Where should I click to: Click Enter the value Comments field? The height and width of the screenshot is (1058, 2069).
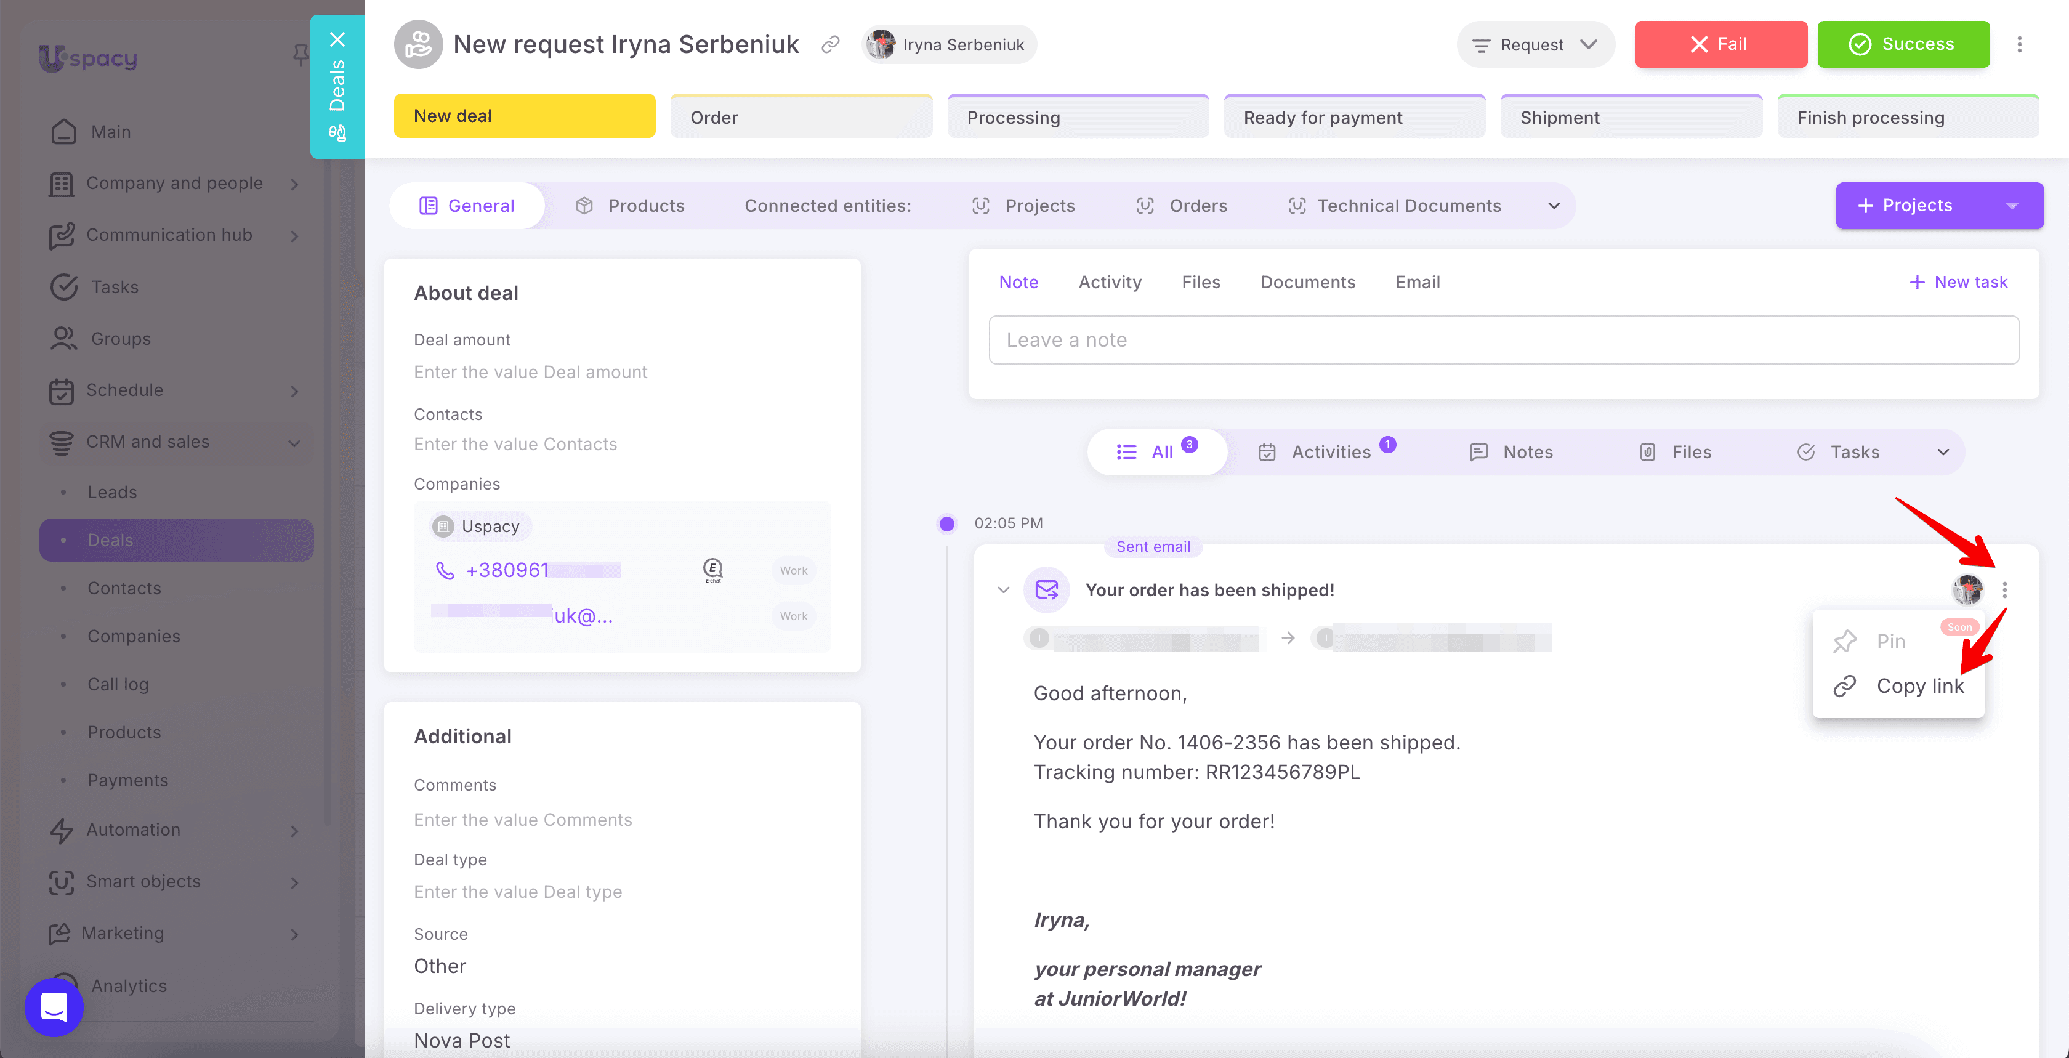pyautogui.click(x=523, y=820)
